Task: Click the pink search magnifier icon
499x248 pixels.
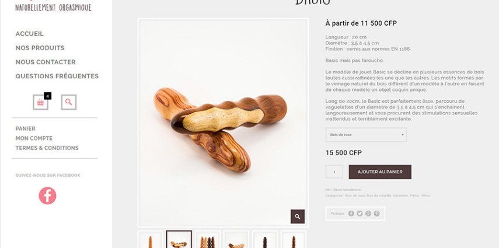Action: [x=69, y=102]
